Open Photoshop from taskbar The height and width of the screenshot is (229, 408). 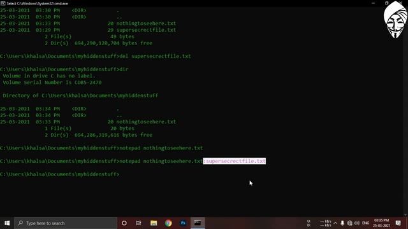pos(183,223)
